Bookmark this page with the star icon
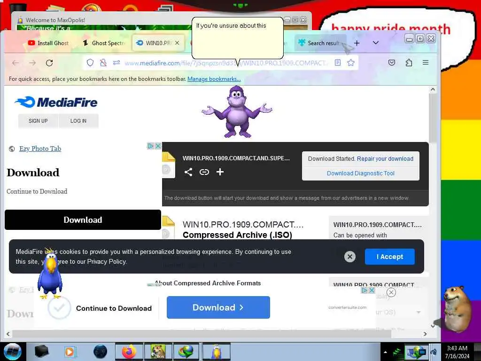This screenshot has width=481, height=361. (x=351, y=63)
